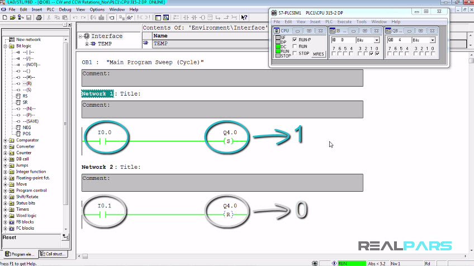Screen dimensions: 474x266
Task: Toggle bit 0 checkbox of QB 4
Action: (x=433, y=54)
